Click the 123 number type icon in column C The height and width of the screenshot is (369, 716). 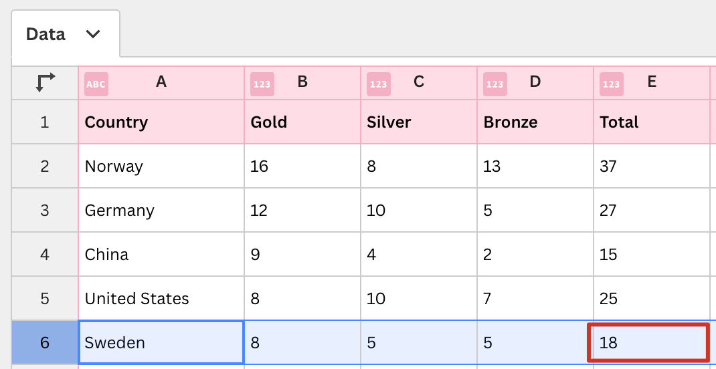pyautogui.click(x=379, y=84)
